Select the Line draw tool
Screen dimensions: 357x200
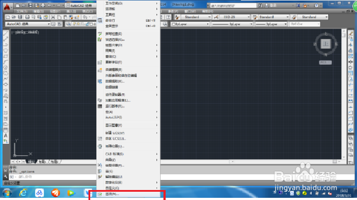click(6, 33)
